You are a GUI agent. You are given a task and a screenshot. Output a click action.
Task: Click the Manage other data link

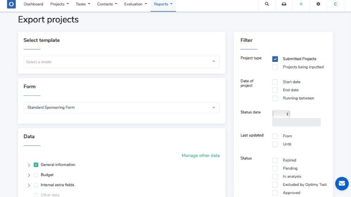click(200, 156)
